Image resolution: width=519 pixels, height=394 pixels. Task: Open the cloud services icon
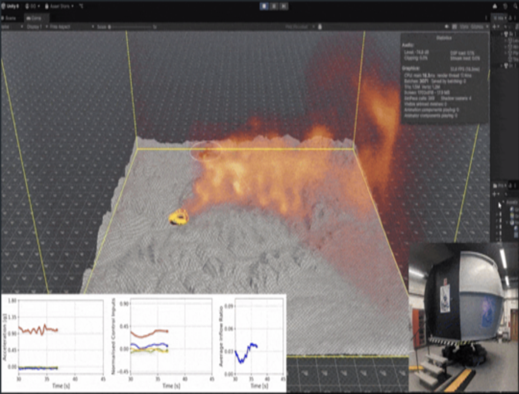point(495,6)
